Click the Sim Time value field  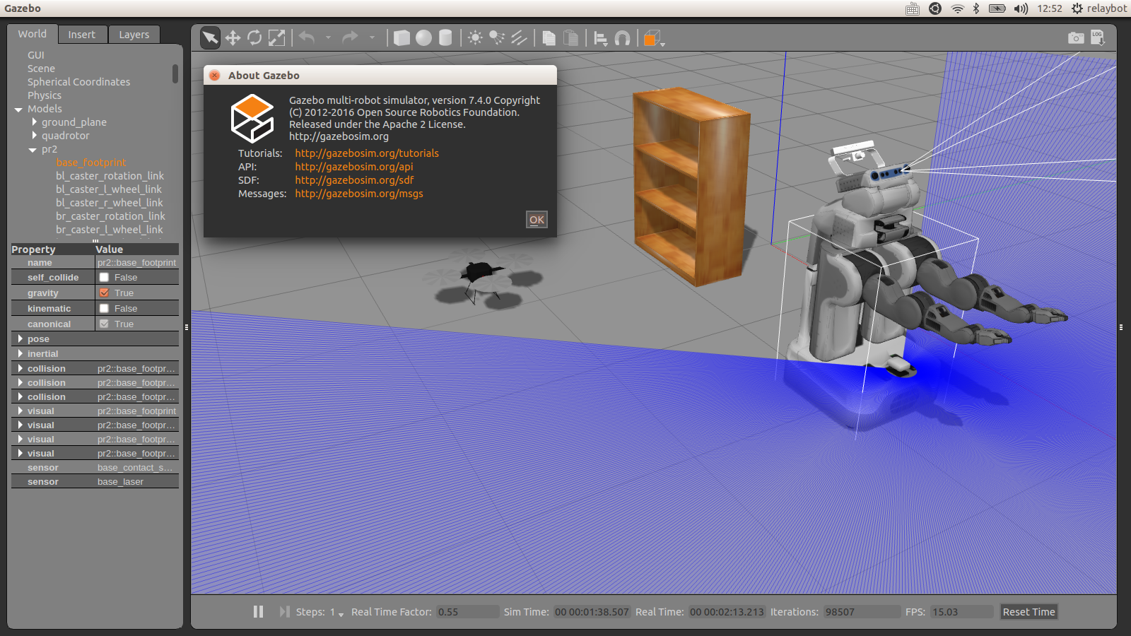(592, 612)
